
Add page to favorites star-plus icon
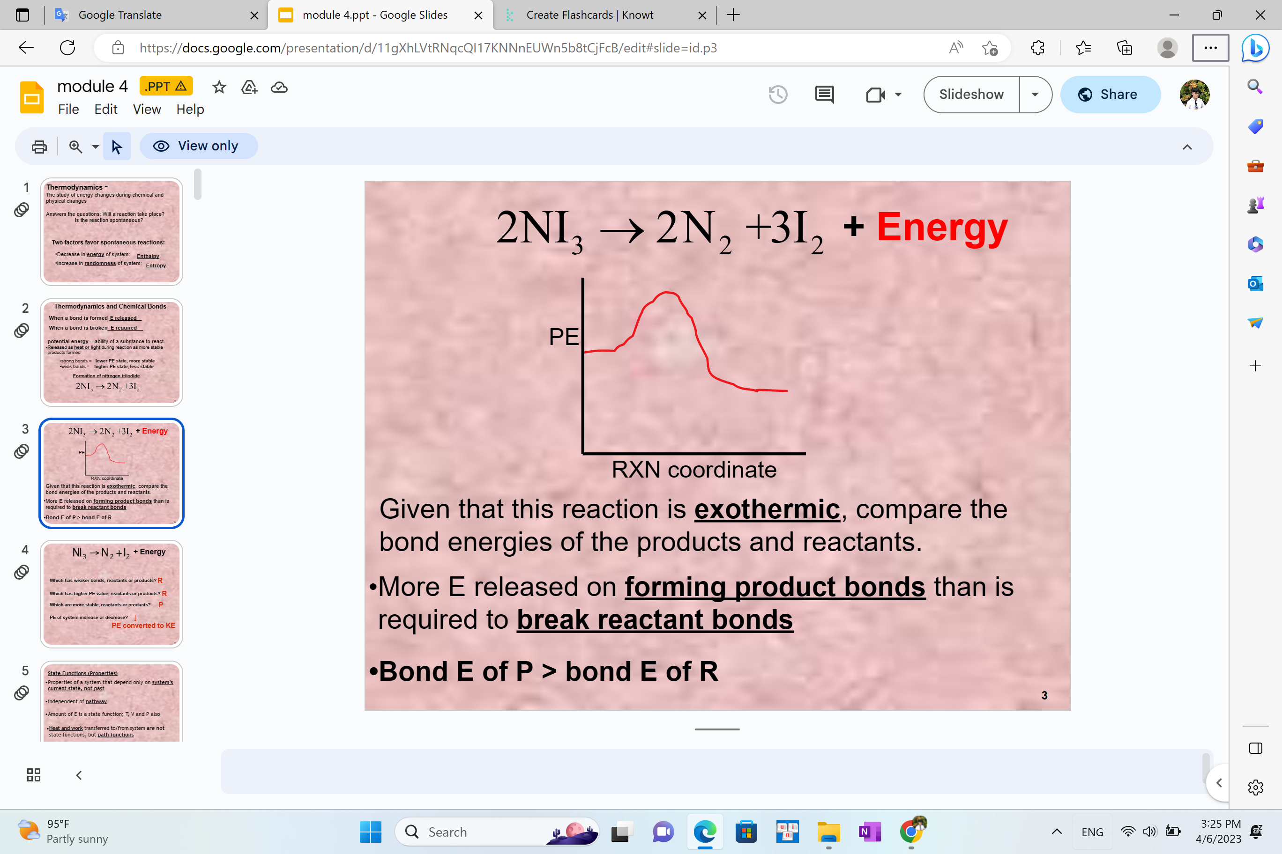point(989,48)
